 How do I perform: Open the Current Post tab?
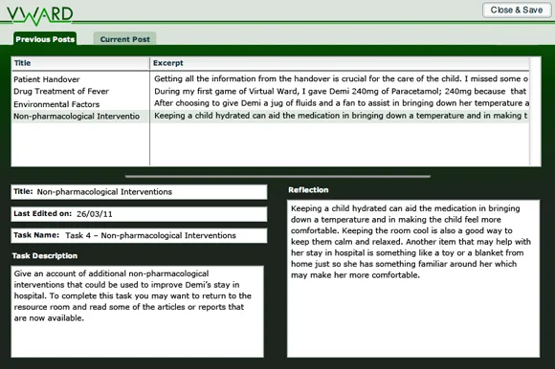[124, 39]
